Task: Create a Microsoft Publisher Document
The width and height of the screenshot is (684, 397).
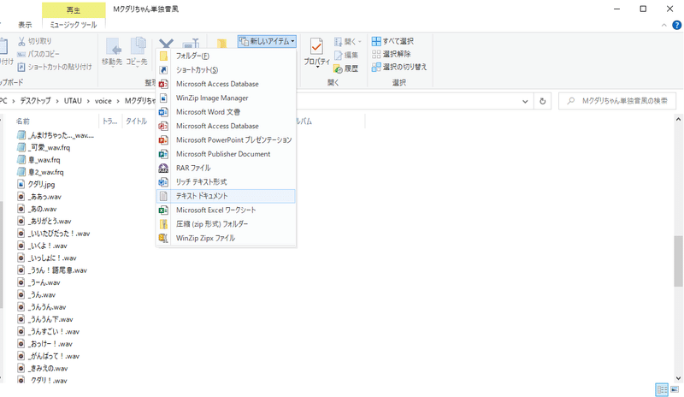Action: tap(226, 154)
